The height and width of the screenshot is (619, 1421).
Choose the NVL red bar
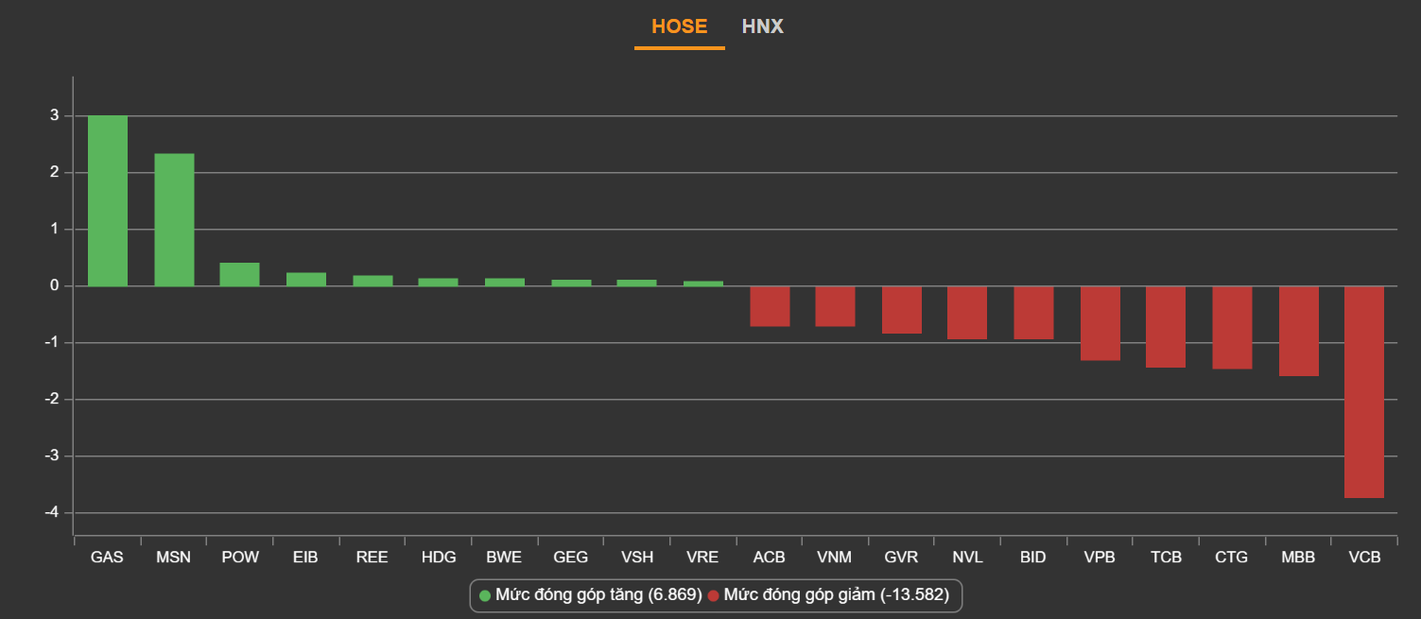tap(967, 313)
